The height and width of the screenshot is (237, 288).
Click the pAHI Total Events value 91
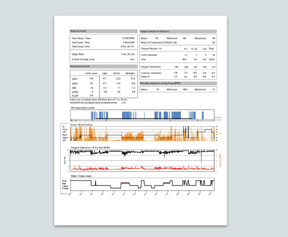[91, 84]
